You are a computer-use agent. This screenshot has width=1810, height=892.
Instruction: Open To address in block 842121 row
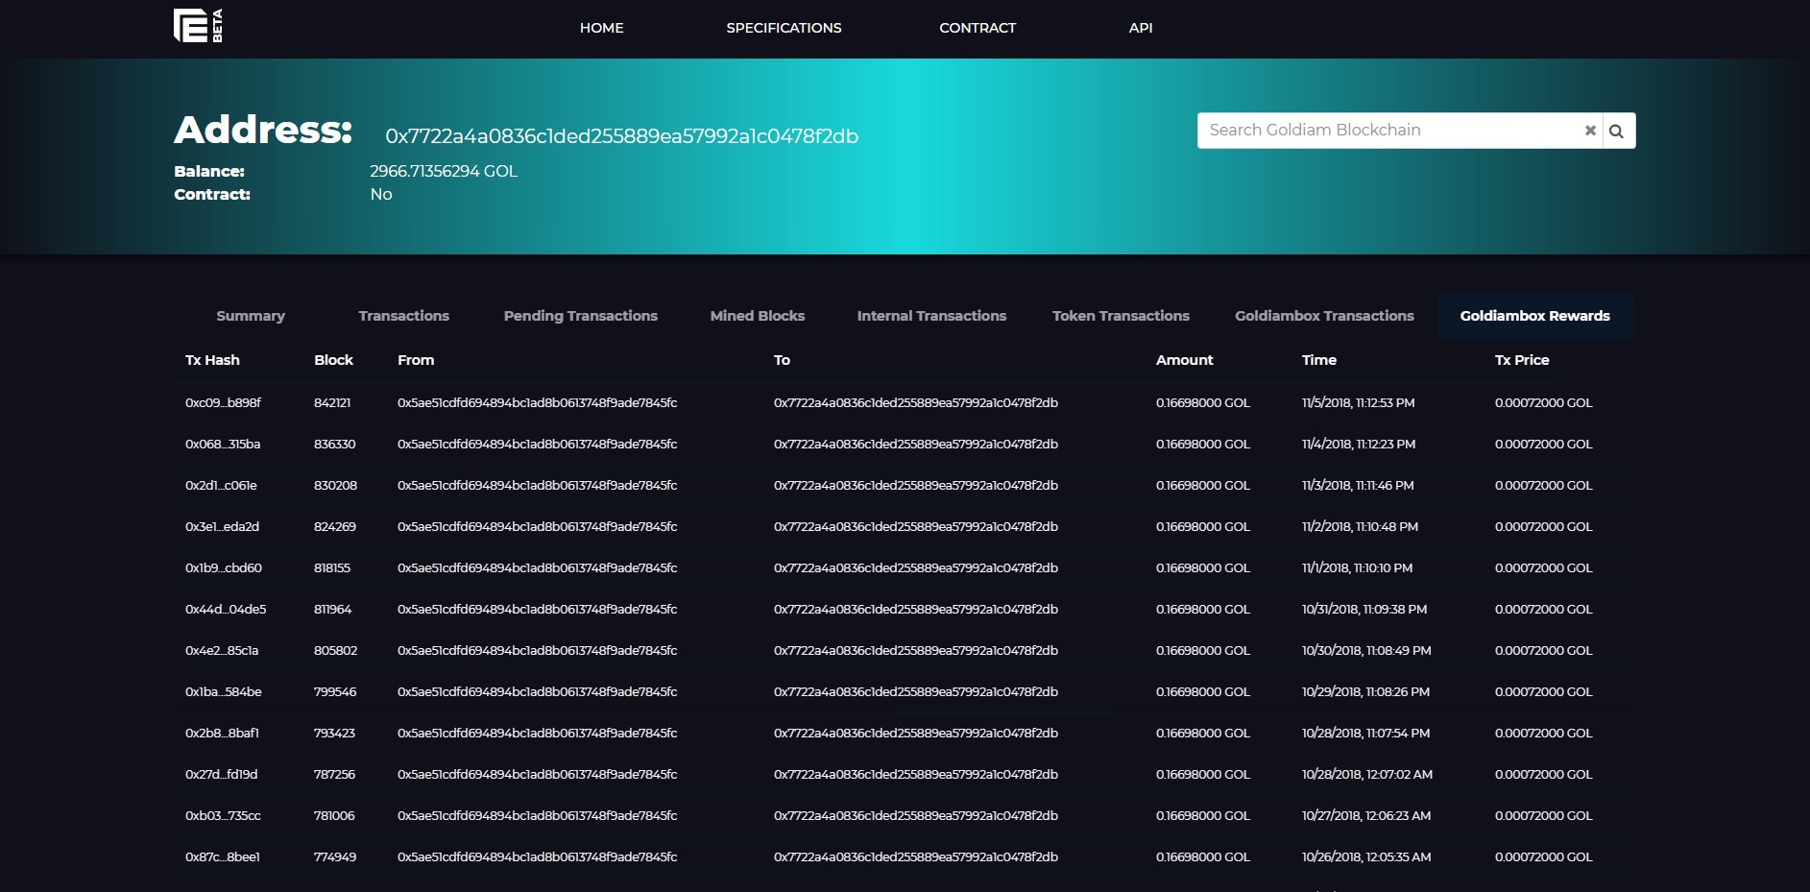[x=916, y=403]
